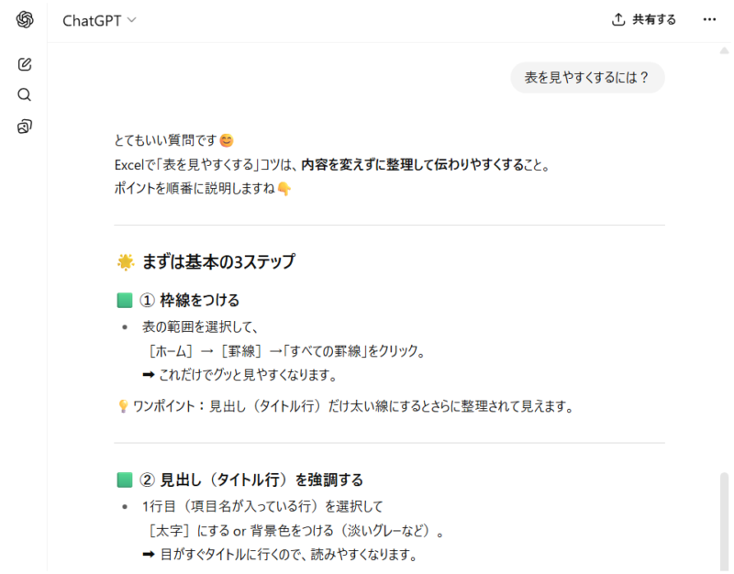Click the heading ② 見出し（タイトル行）を強調する

261,480
